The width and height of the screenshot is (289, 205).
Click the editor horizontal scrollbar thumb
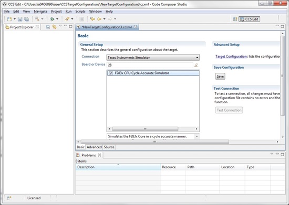pos(155,142)
